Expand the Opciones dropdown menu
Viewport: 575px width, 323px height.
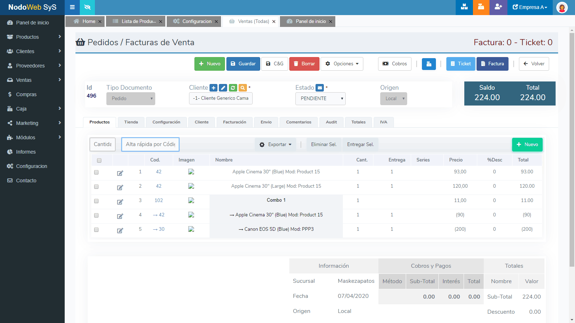(x=342, y=64)
